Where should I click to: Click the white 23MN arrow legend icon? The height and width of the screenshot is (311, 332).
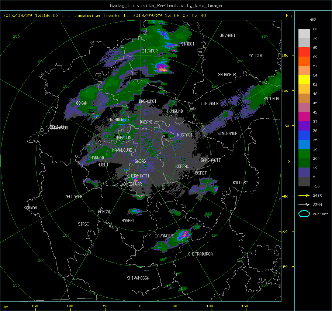[304, 204]
